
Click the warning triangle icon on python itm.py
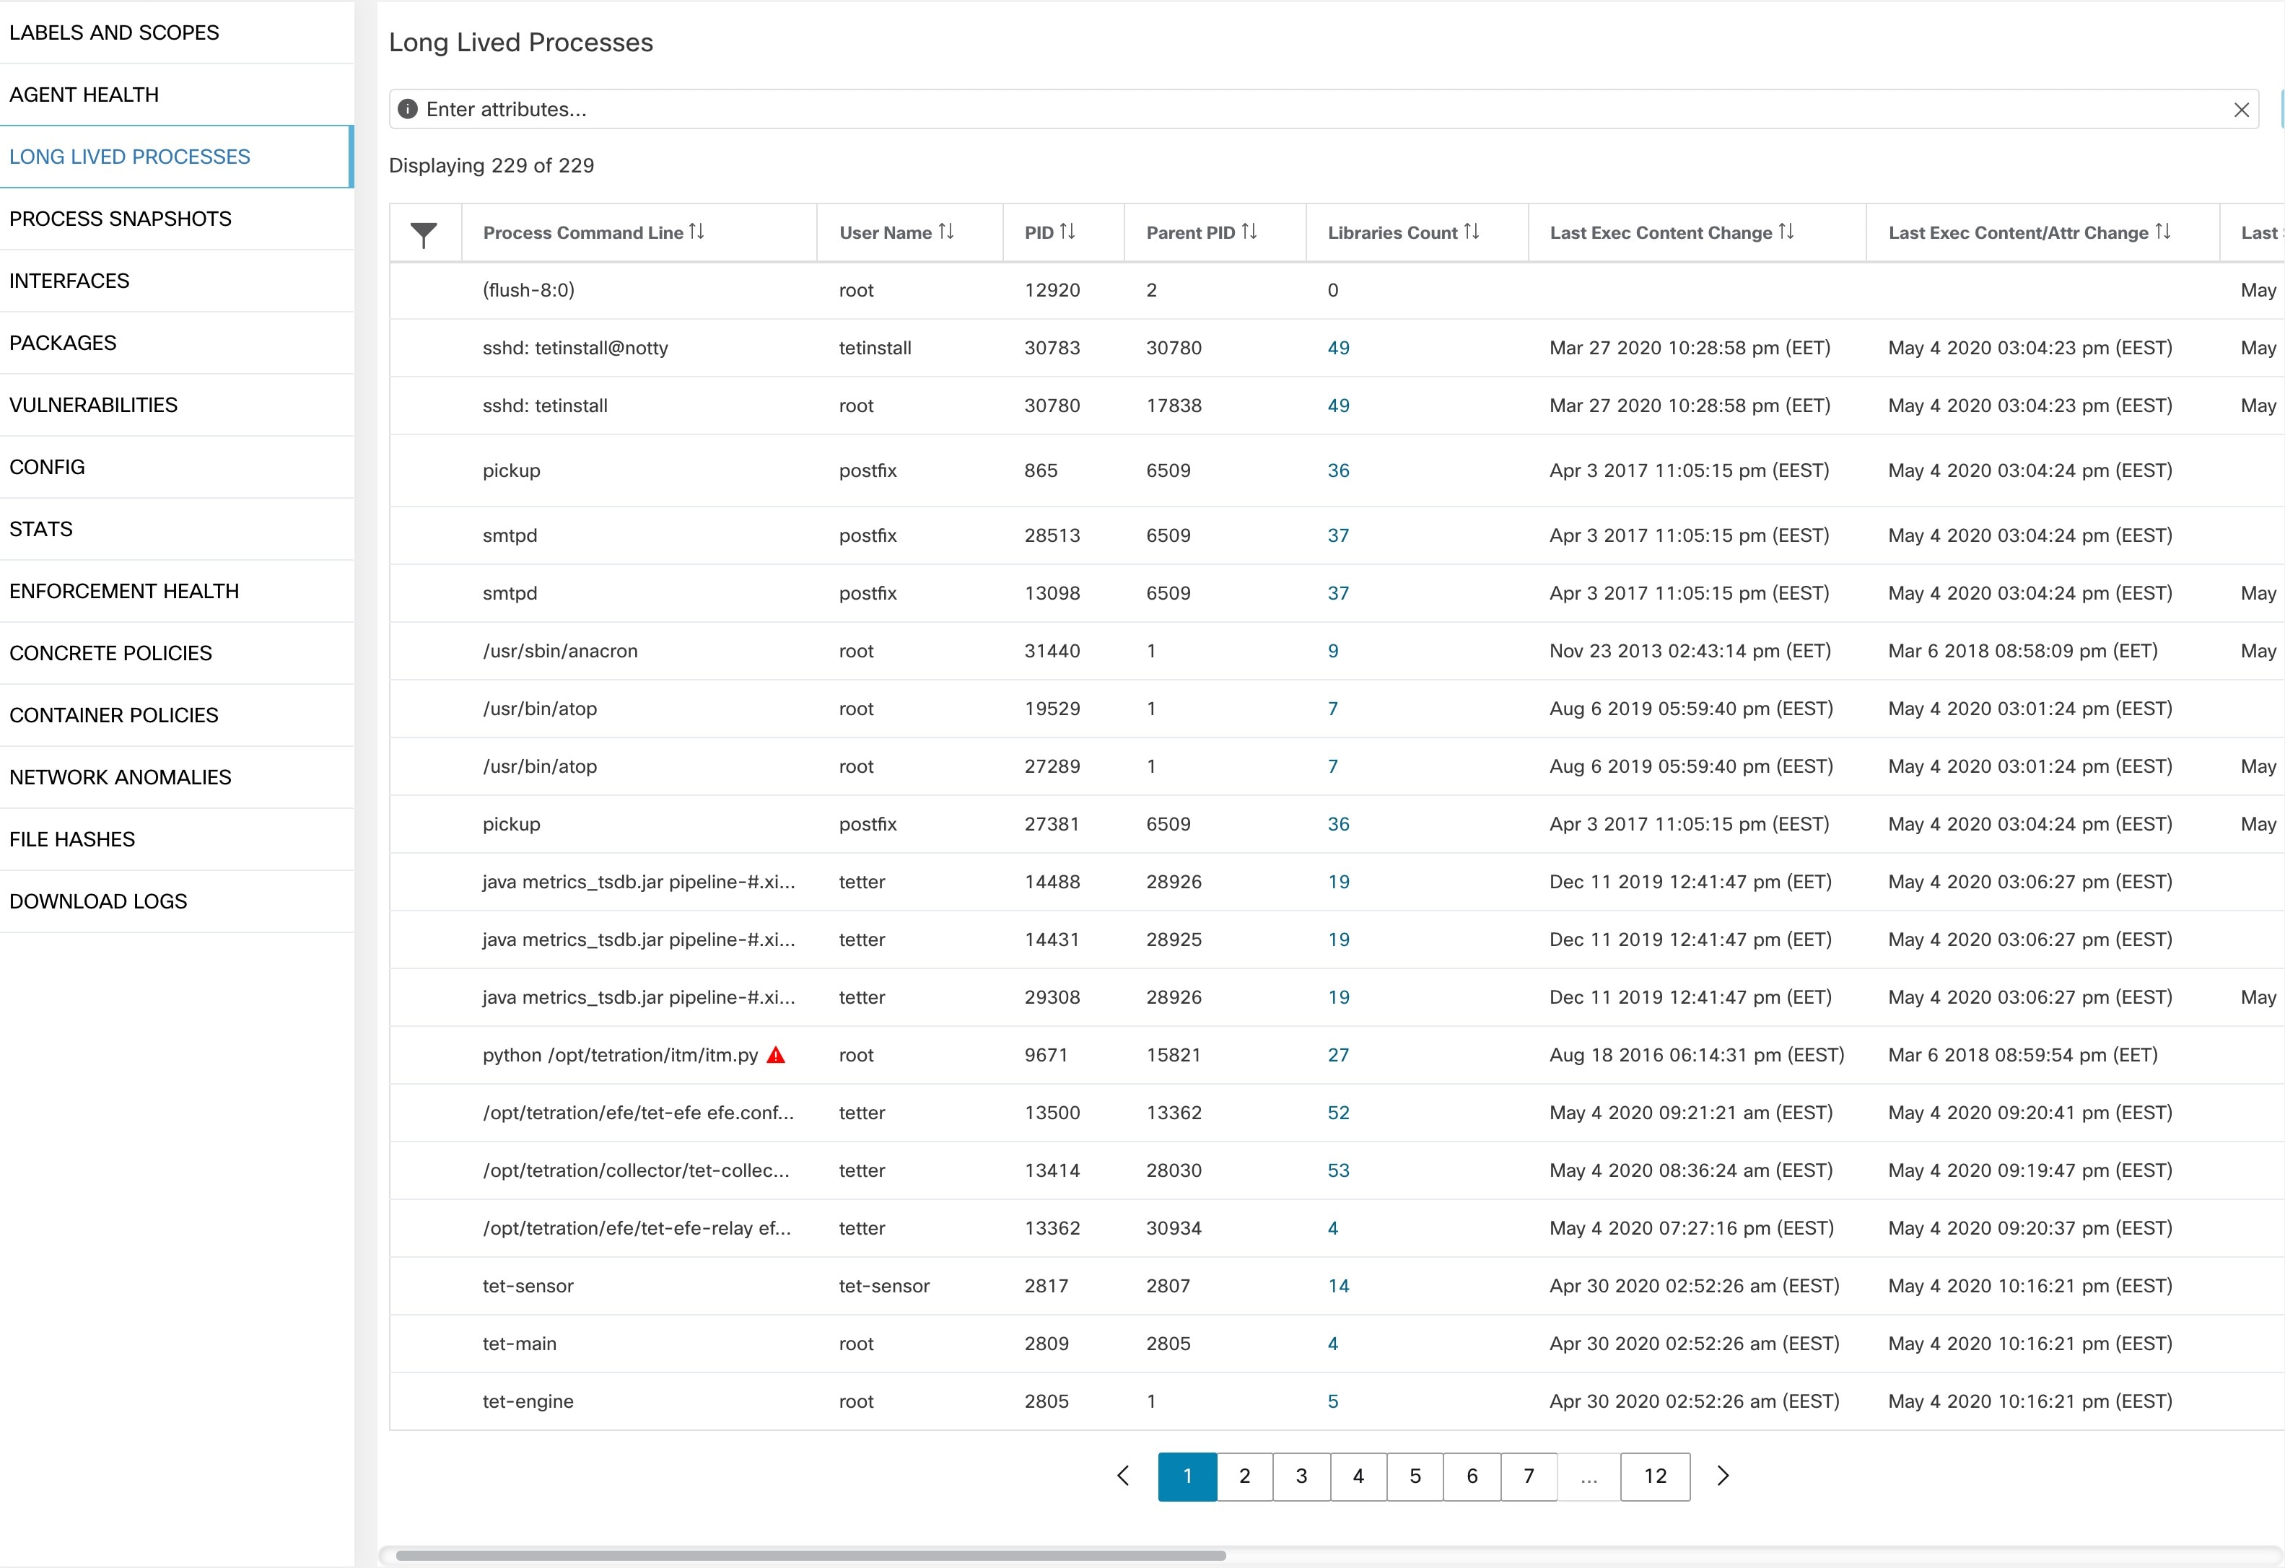783,1054
